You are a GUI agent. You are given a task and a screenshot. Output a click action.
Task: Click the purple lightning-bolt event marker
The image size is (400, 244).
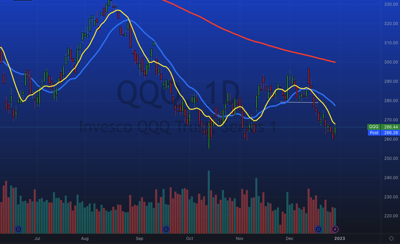(x=335, y=229)
